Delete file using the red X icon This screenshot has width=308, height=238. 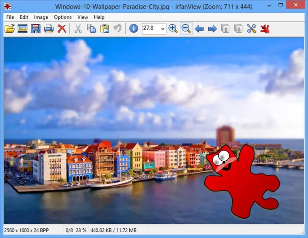coord(62,29)
